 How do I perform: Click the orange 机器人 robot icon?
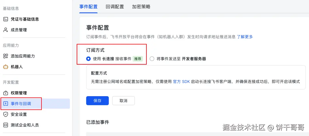click(5, 67)
